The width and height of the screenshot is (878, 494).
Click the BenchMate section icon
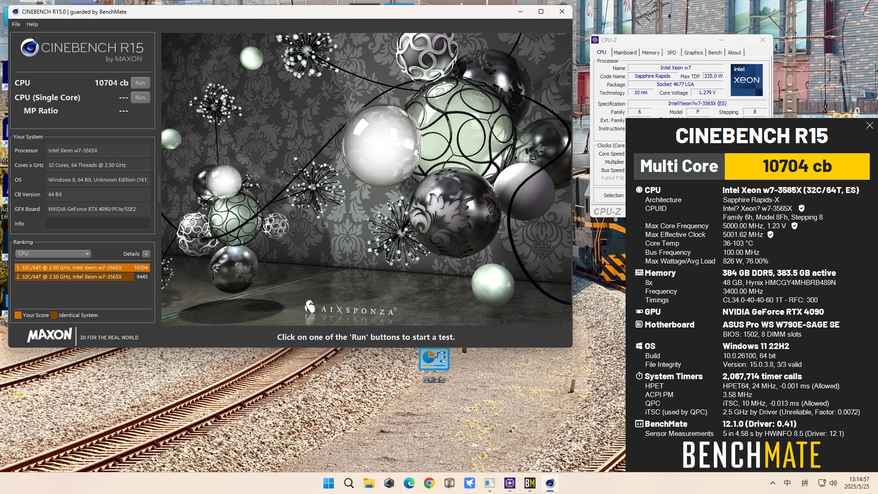click(x=639, y=424)
